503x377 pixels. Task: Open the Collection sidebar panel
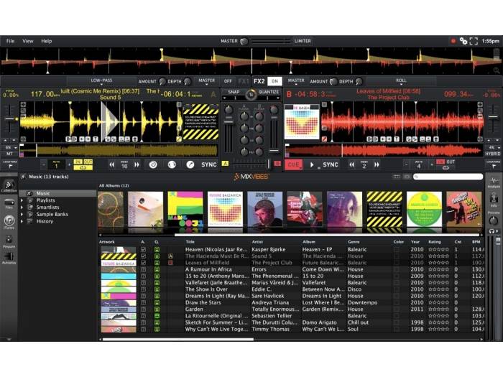(x=9, y=185)
